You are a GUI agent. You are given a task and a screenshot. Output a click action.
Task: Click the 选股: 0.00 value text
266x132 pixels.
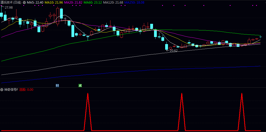26,89
